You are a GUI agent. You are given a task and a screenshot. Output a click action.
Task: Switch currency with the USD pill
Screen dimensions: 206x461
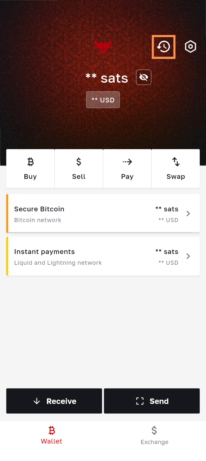click(103, 100)
